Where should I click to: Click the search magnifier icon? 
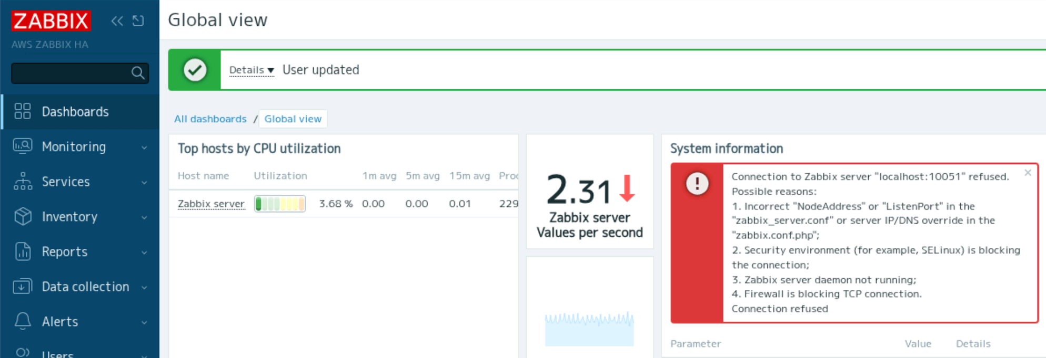pyautogui.click(x=138, y=73)
